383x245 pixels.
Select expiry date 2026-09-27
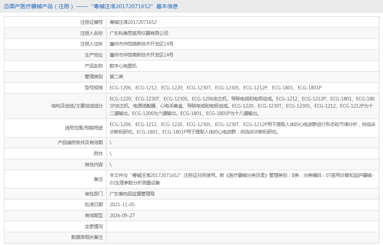click(122, 215)
